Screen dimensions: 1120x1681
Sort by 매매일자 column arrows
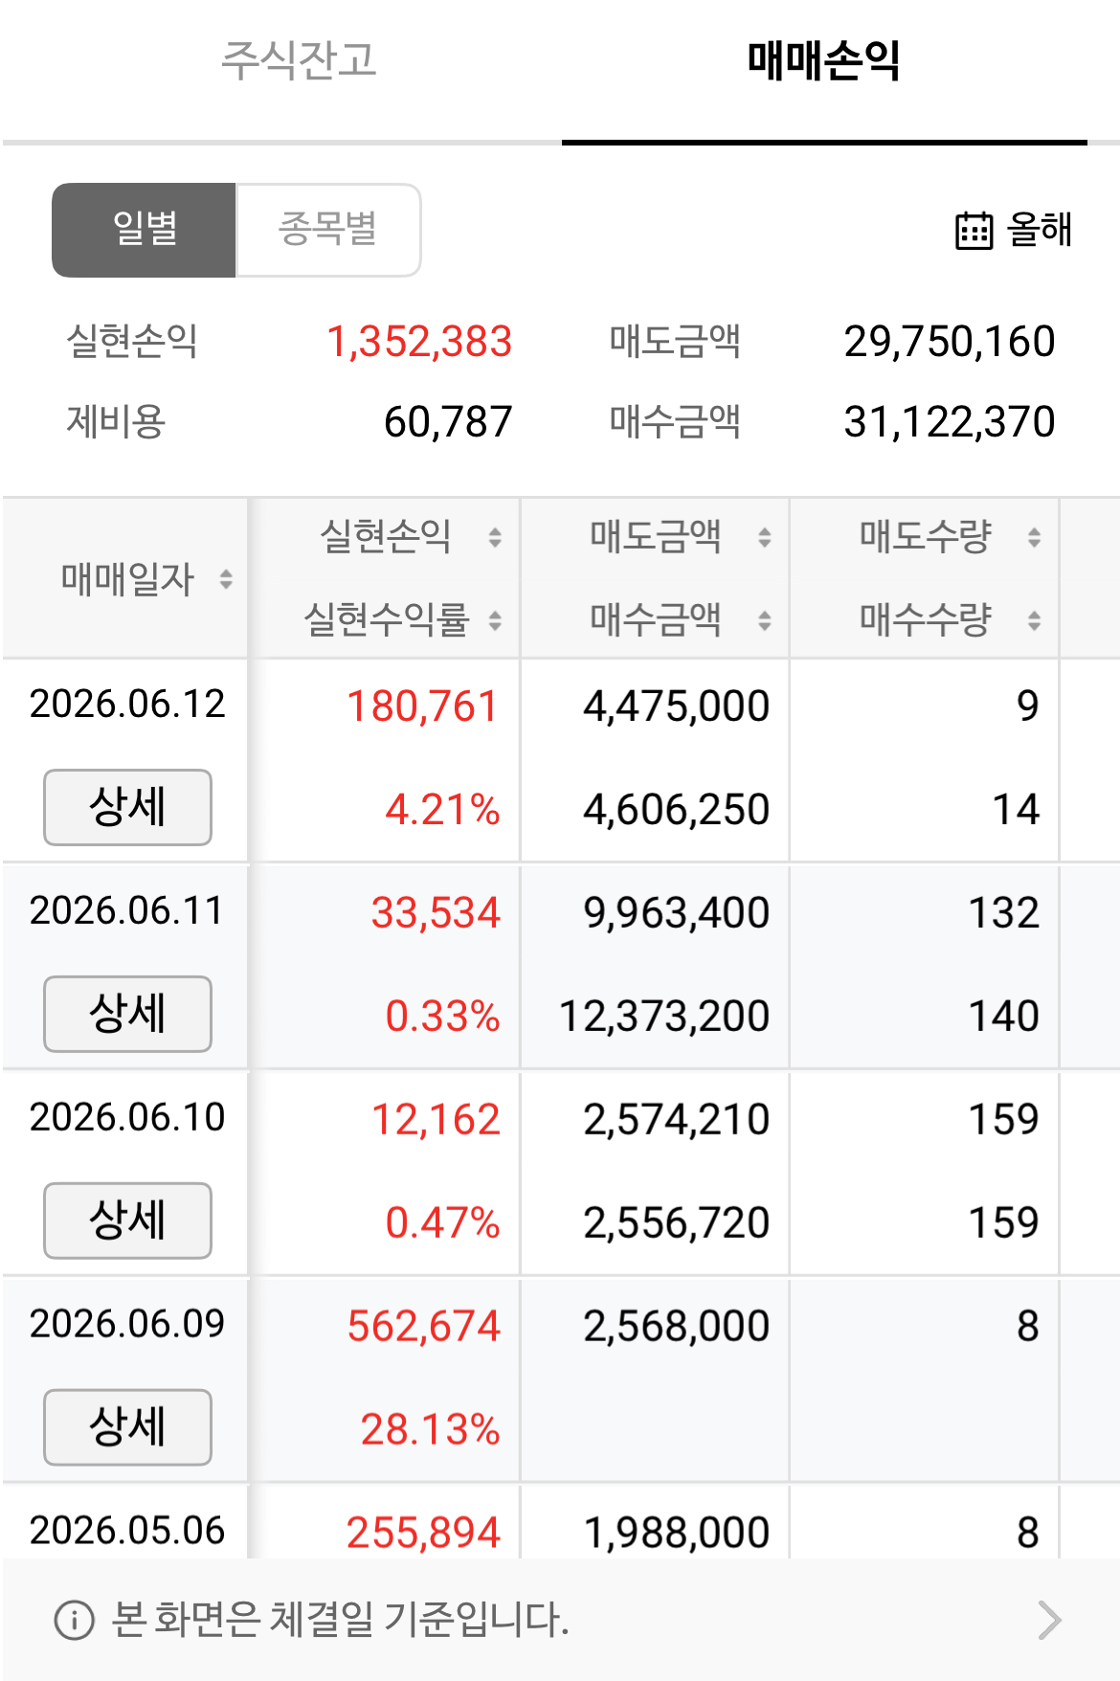[226, 579]
